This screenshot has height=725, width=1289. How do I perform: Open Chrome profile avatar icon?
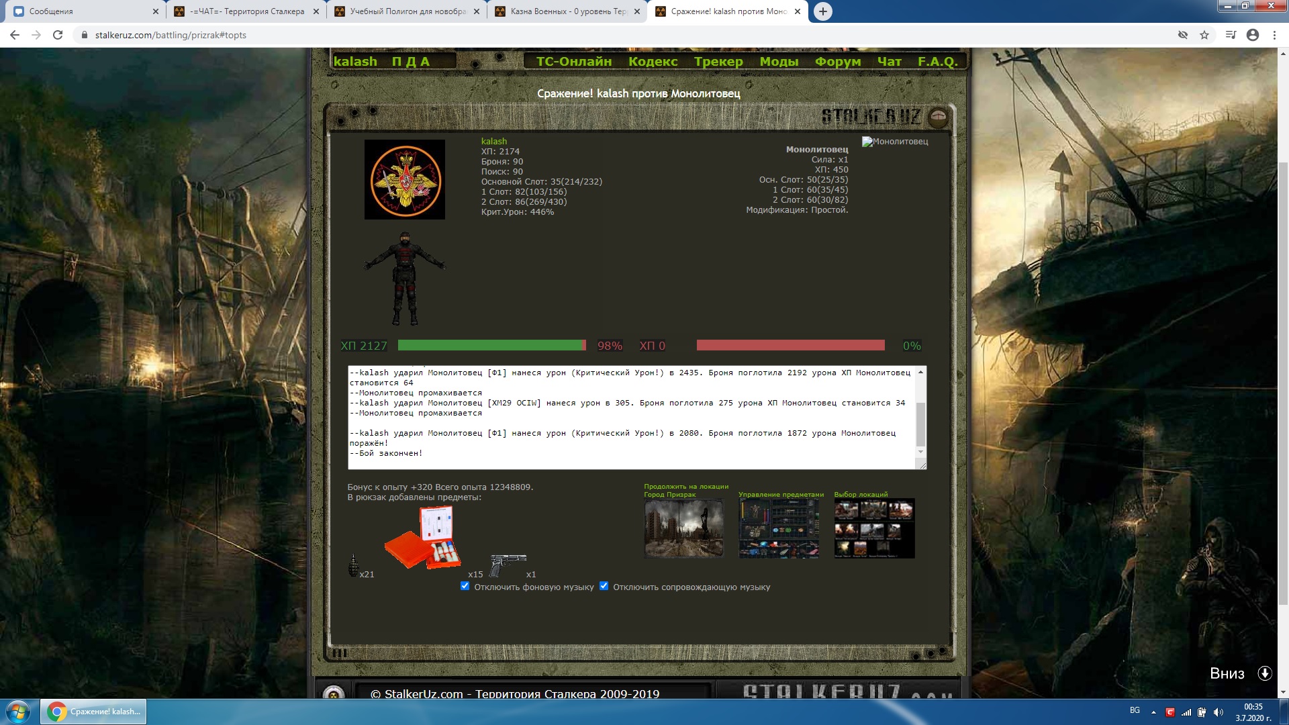(1252, 35)
